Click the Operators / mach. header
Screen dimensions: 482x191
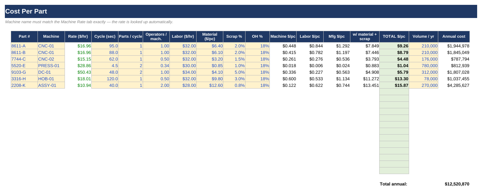coord(156,36)
